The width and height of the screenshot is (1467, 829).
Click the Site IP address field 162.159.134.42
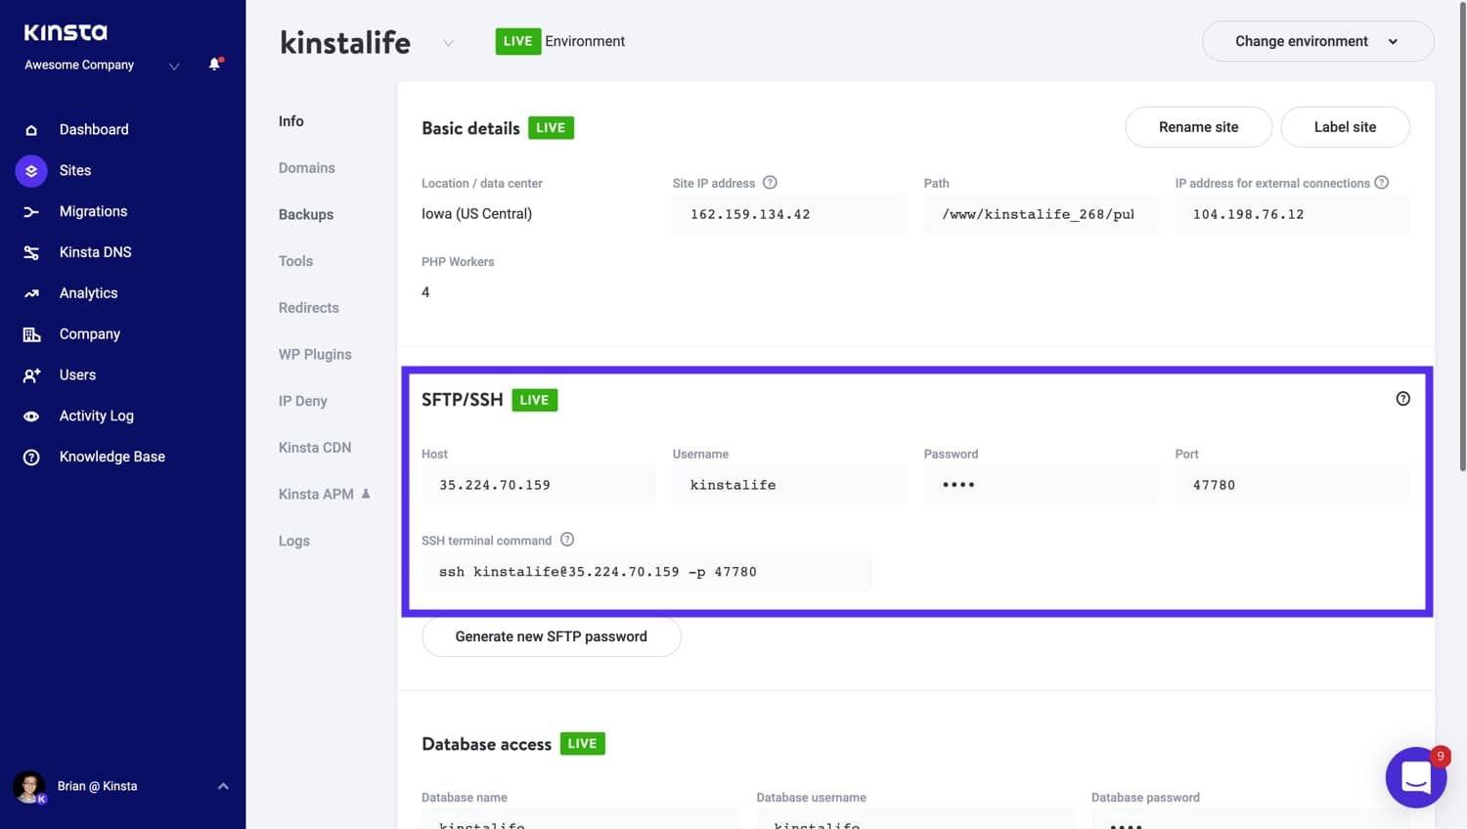pos(789,214)
